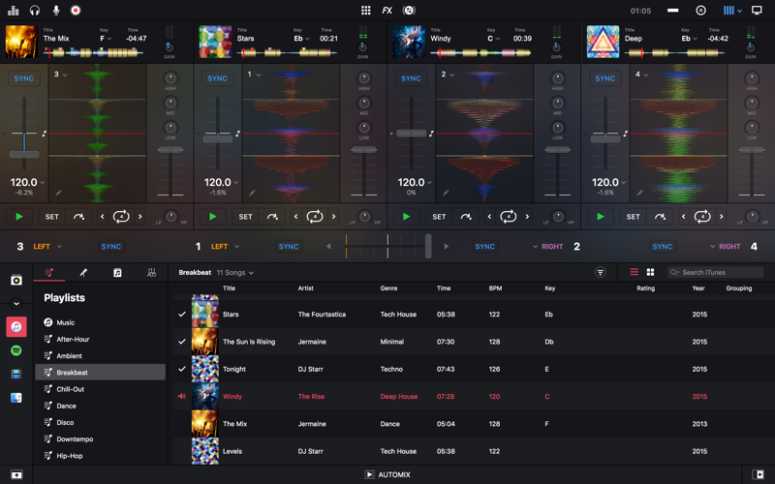Sort songs by the BPM column
The image size is (775, 484).
click(495, 288)
